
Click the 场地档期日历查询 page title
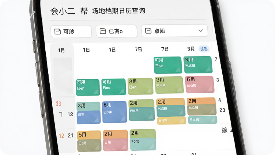pos(118,11)
